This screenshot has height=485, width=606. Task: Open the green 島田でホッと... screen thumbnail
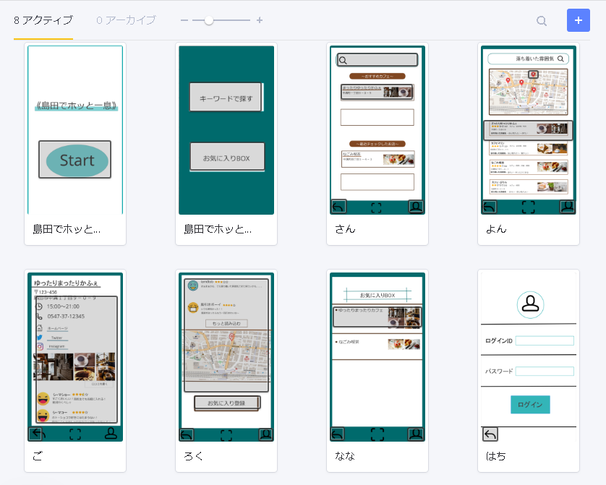(226, 144)
